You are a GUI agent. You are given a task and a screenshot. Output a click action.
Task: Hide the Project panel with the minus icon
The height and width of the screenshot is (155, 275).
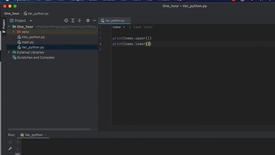click(x=95, y=21)
